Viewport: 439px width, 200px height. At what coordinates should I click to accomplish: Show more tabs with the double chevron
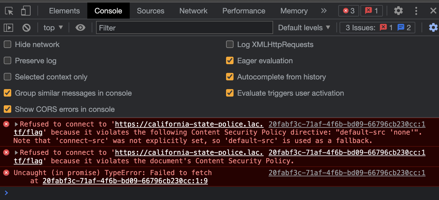(x=324, y=11)
